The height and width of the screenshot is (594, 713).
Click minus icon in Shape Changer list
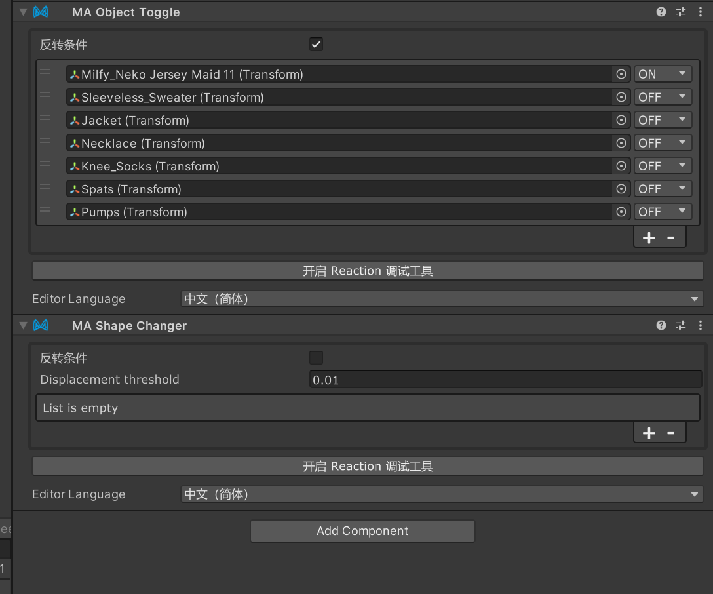(x=670, y=433)
